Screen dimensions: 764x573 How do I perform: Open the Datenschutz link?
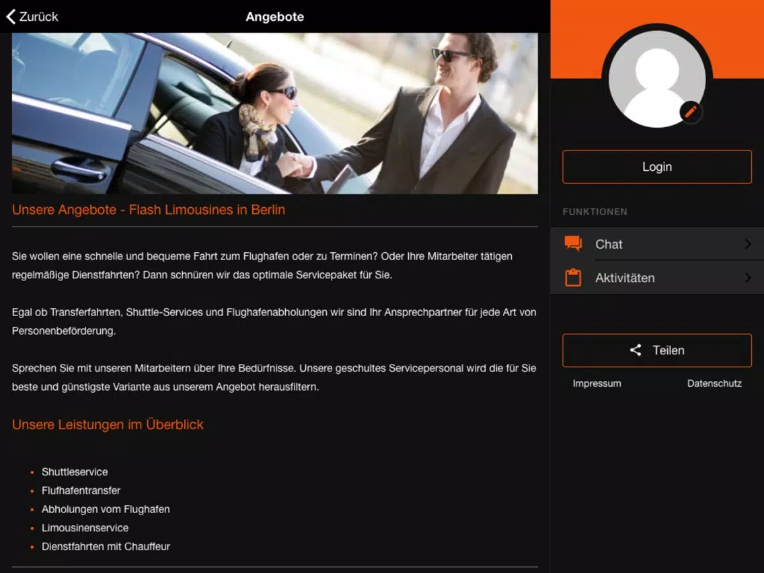tap(714, 383)
